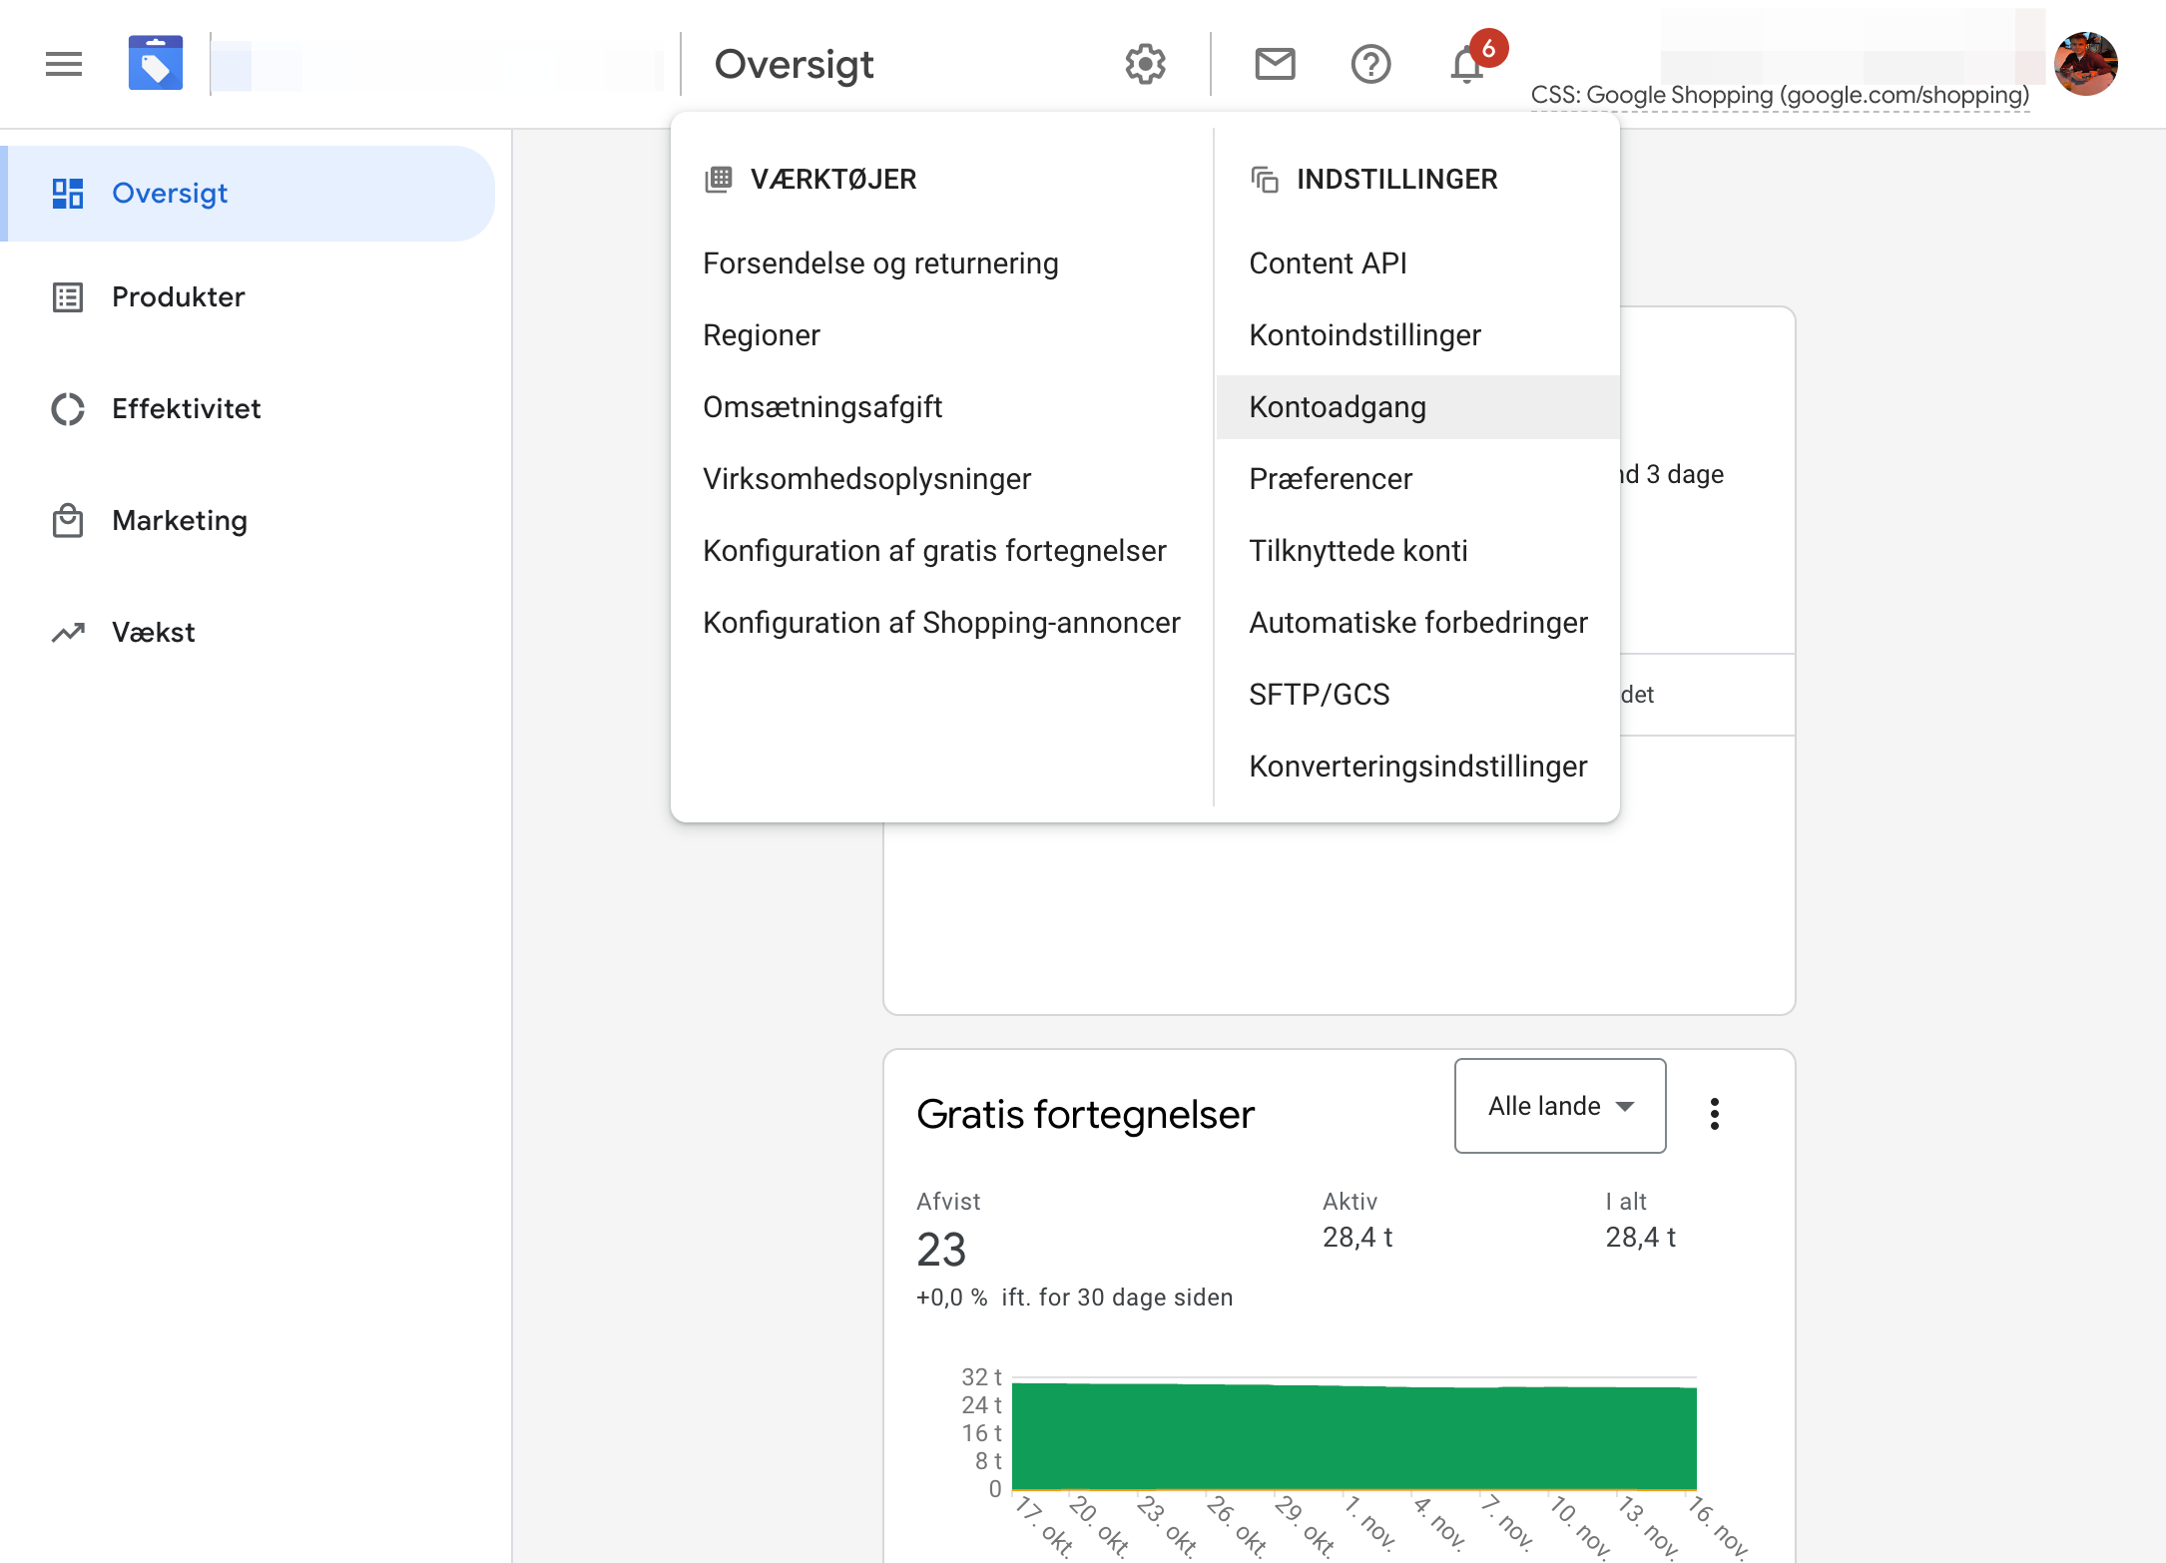The height and width of the screenshot is (1563, 2166).
Task: Open Kontoindstillinger
Action: click(x=1364, y=335)
